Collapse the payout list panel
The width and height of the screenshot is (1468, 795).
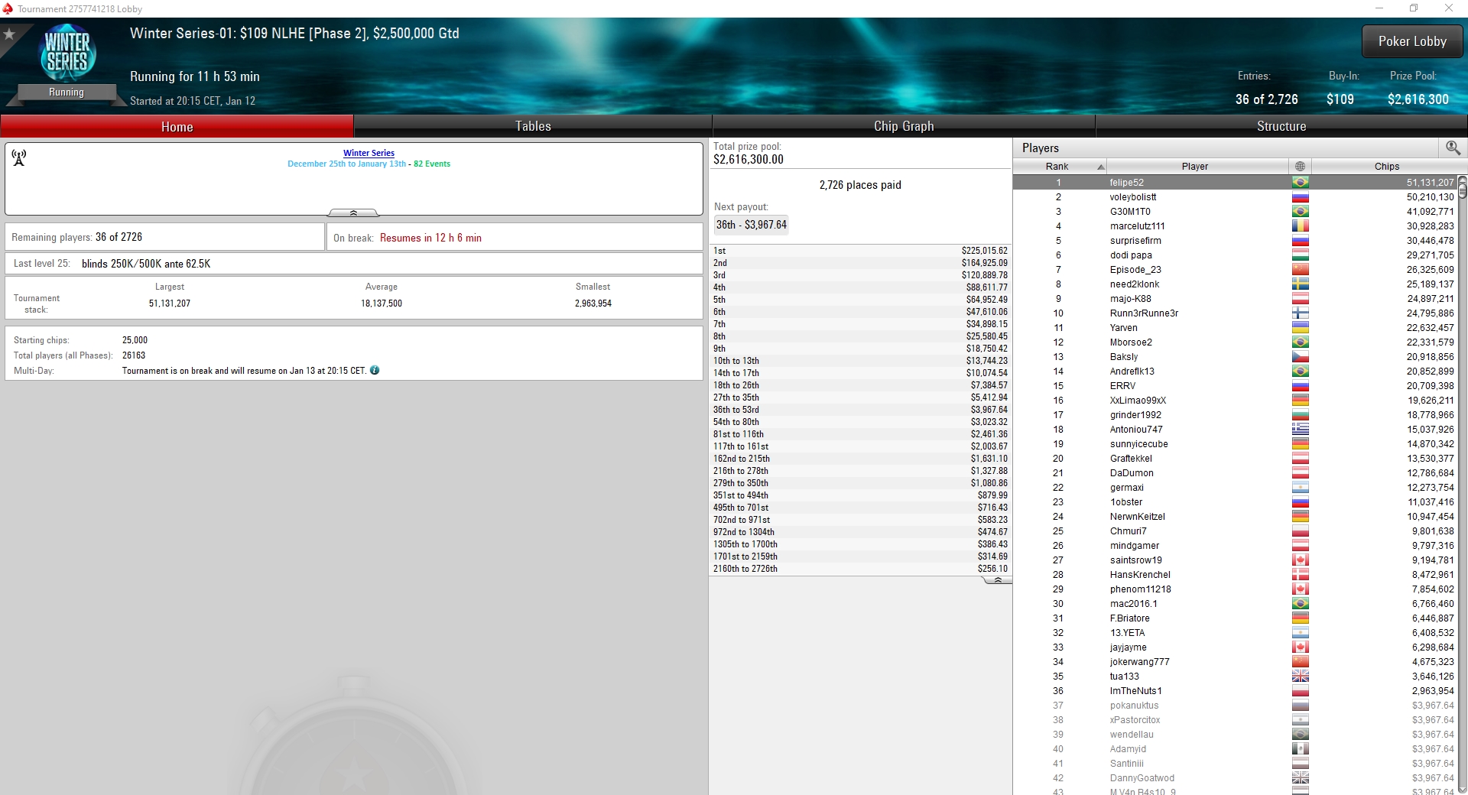click(x=997, y=581)
